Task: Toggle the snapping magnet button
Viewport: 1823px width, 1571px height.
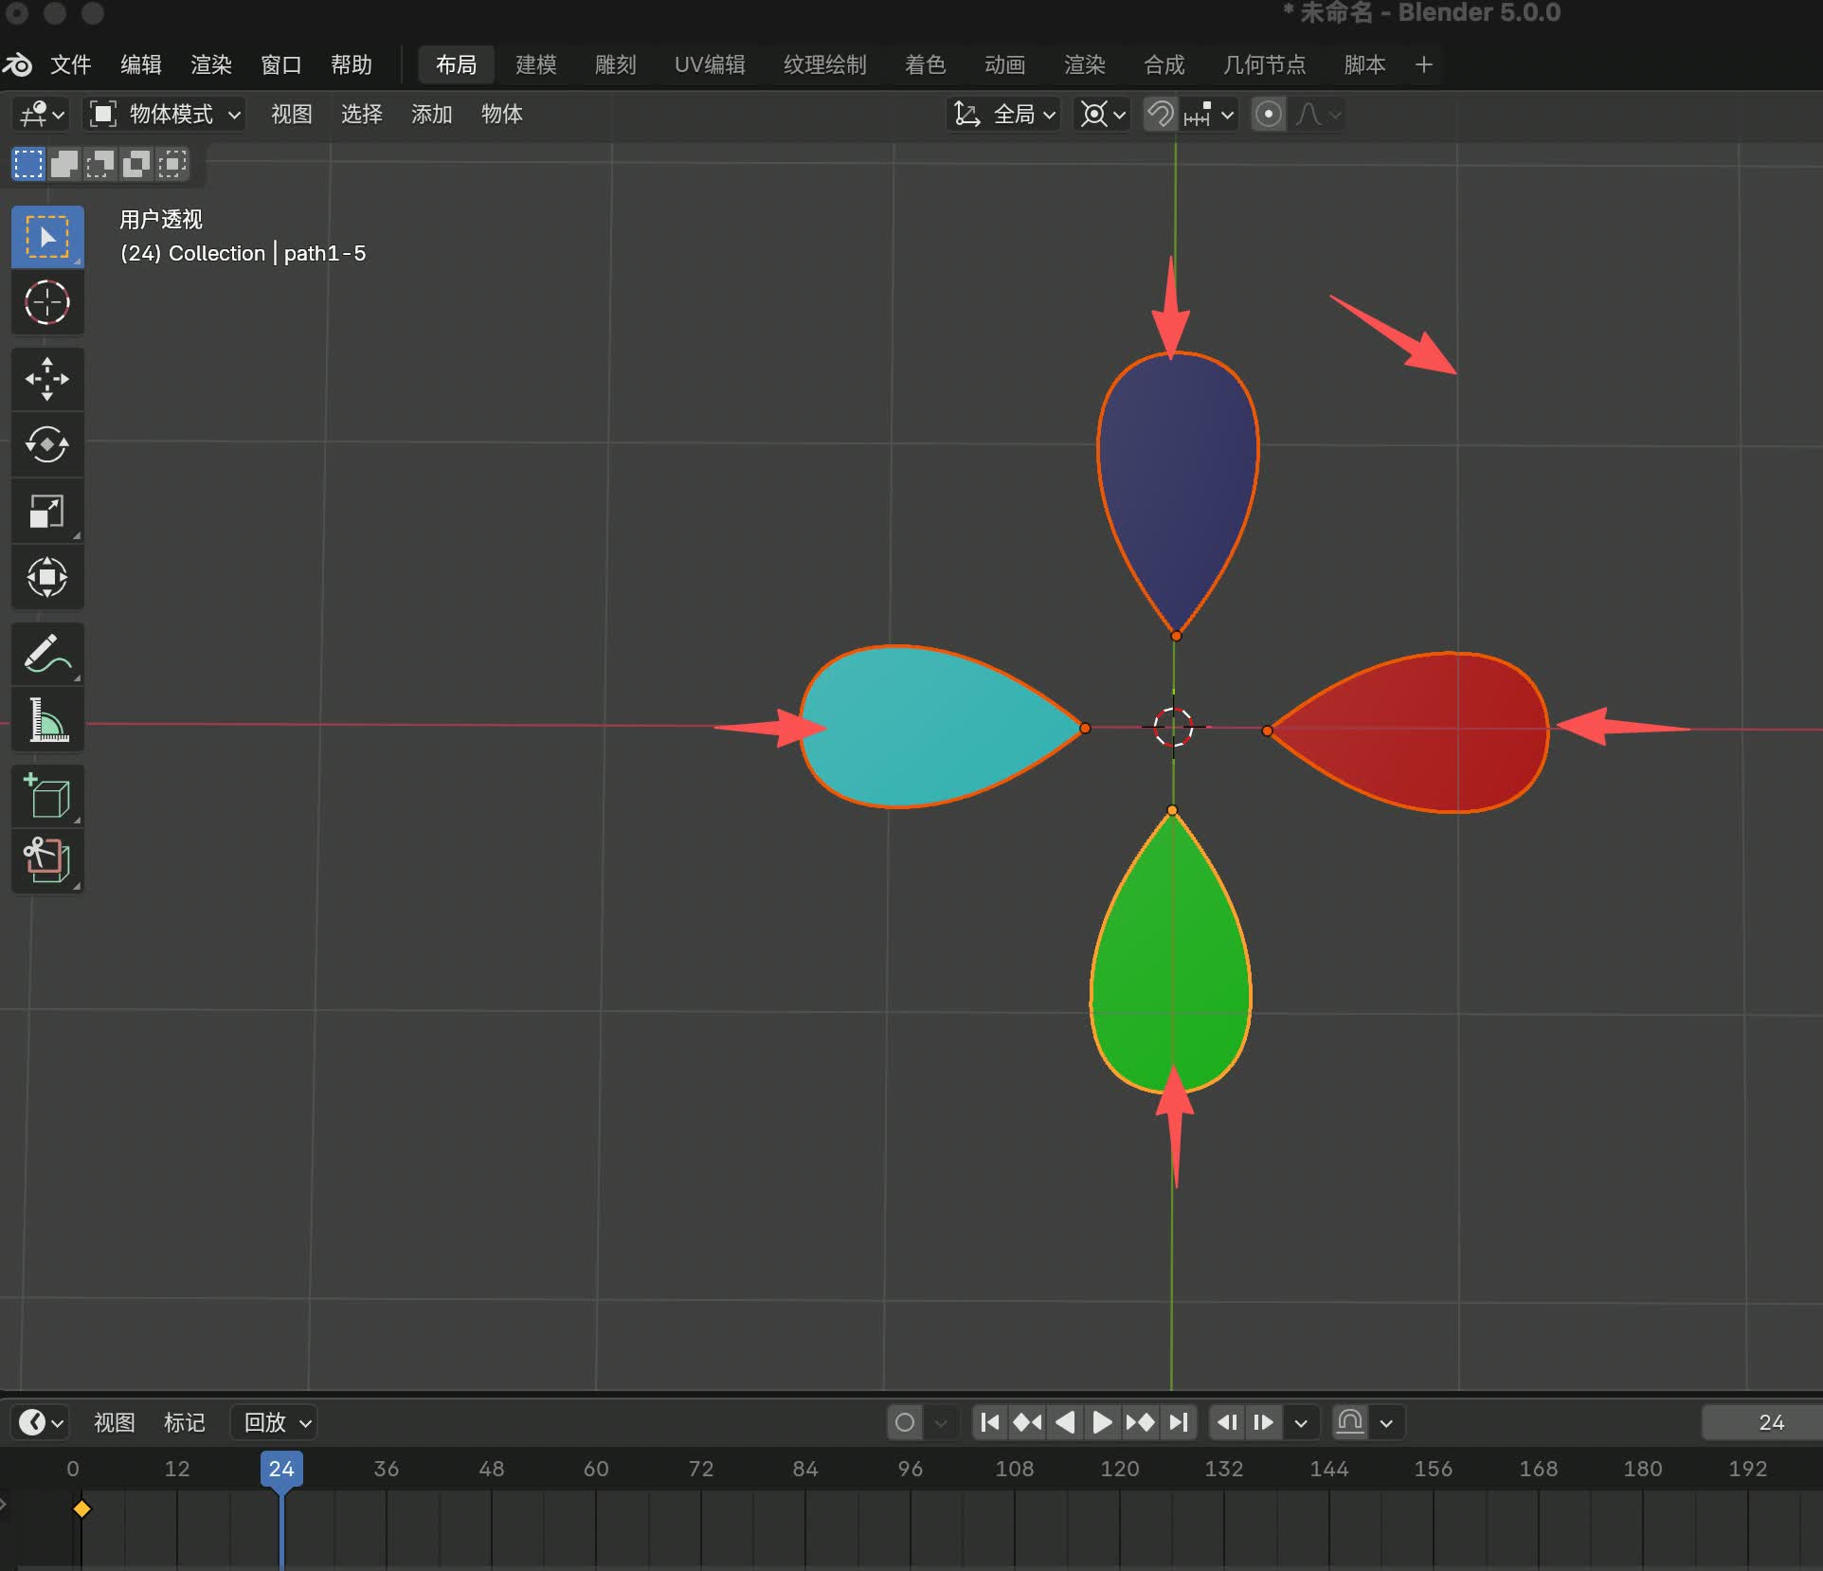Action: coord(1160,115)
